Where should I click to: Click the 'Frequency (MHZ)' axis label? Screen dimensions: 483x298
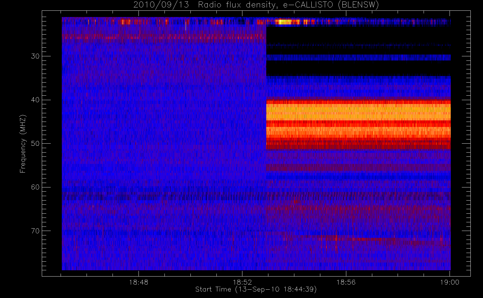tap(23, 144)
